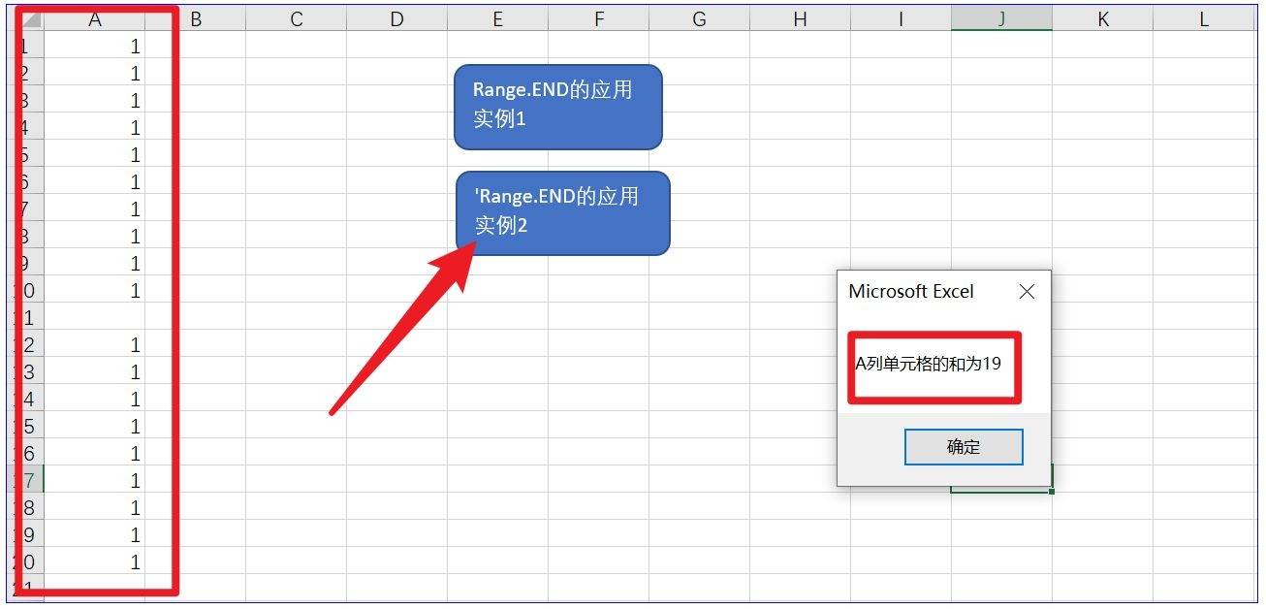
Task: Select column K header
Action: pyautogui.click(x=1102, y=19)
